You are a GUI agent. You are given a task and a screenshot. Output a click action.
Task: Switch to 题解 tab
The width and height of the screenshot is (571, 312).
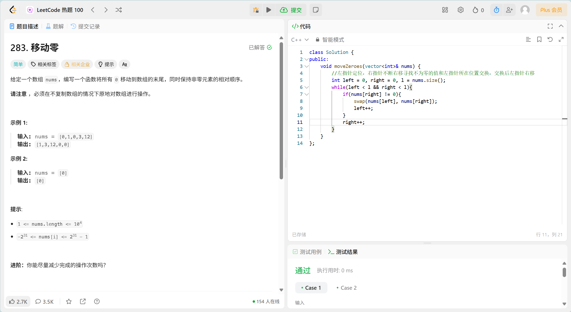55,26
